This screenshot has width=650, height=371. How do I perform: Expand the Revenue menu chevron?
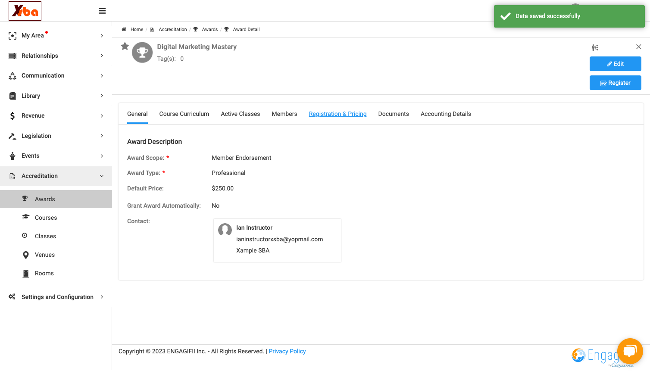click(102, 116)
